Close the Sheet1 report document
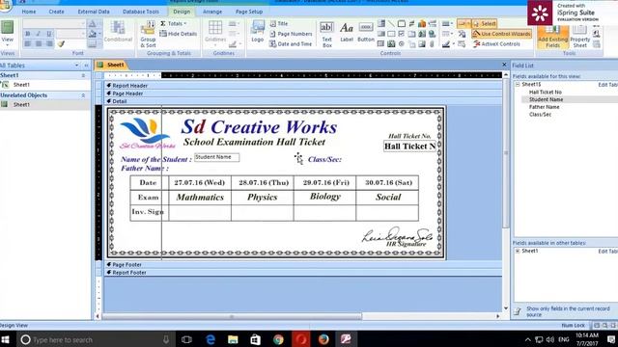The height and width of the screenshot is (347, 618). (x=504, y=65)
